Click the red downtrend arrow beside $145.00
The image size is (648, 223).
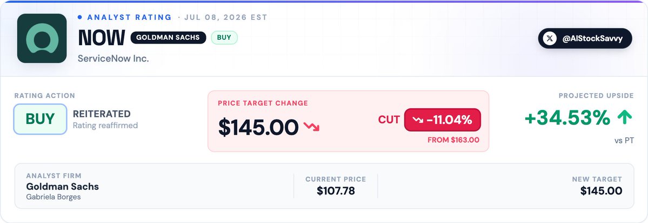click(312, 127)
